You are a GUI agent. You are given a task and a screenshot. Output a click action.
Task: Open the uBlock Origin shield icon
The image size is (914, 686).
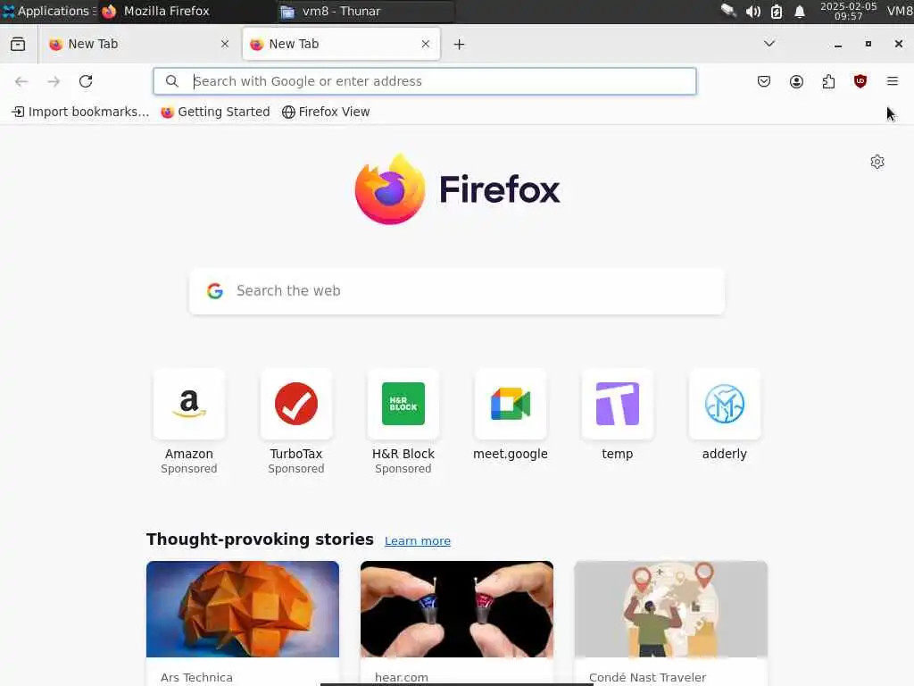[x=860, y=81]
